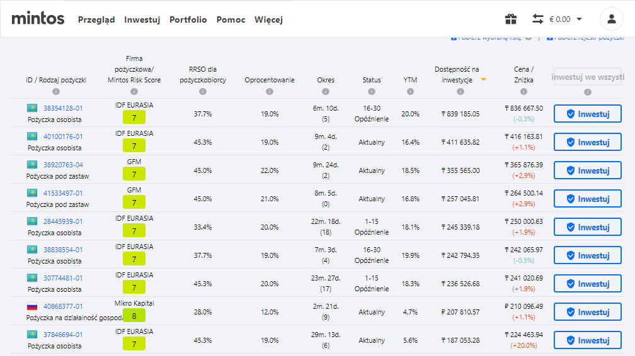Click the +20.0% premium value
The width and height of the screenshot is (635, 356).
click(x=523, y=345)
